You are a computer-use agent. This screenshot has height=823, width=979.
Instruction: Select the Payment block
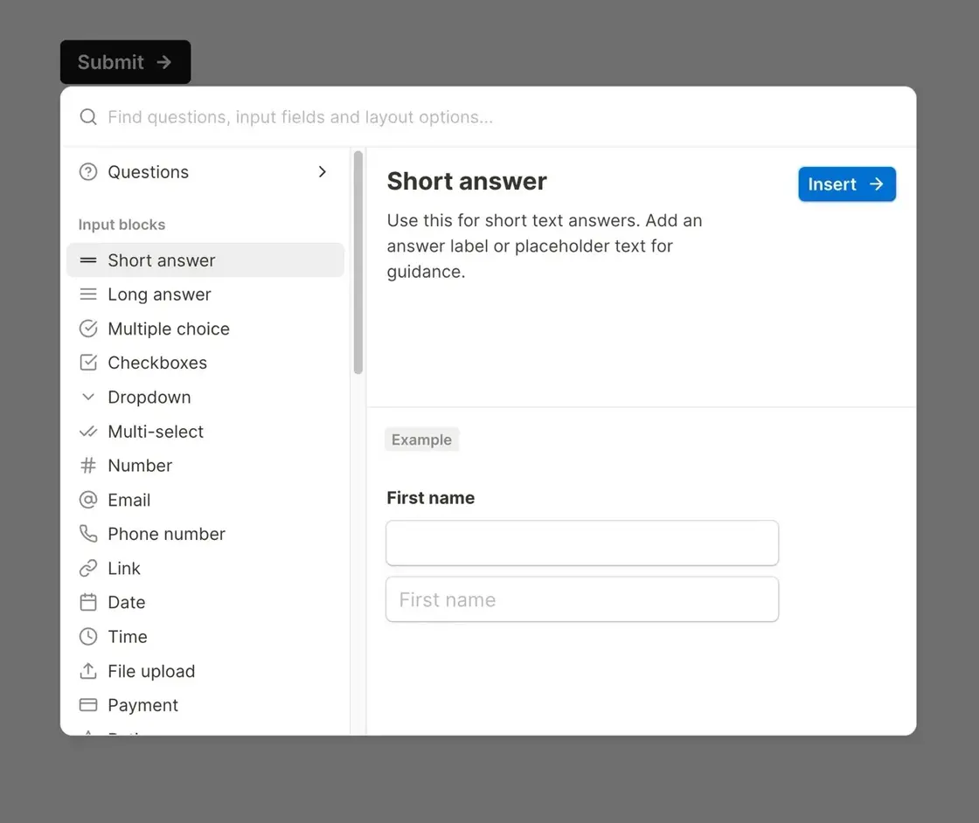coord(205,705)
